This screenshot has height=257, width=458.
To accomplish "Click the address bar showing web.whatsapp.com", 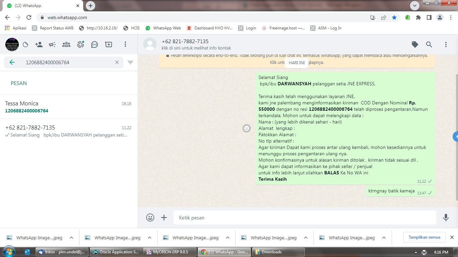I will tap(201, 17).
